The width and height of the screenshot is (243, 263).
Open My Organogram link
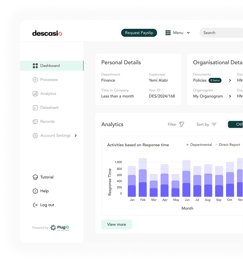point(208,96)
